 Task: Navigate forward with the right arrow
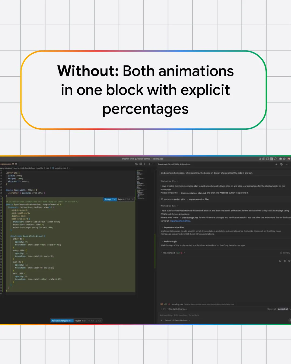[149, 164]
